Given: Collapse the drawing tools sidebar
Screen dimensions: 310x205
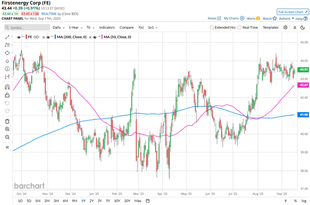Looking at the screenshot, I should pos(7,147).
